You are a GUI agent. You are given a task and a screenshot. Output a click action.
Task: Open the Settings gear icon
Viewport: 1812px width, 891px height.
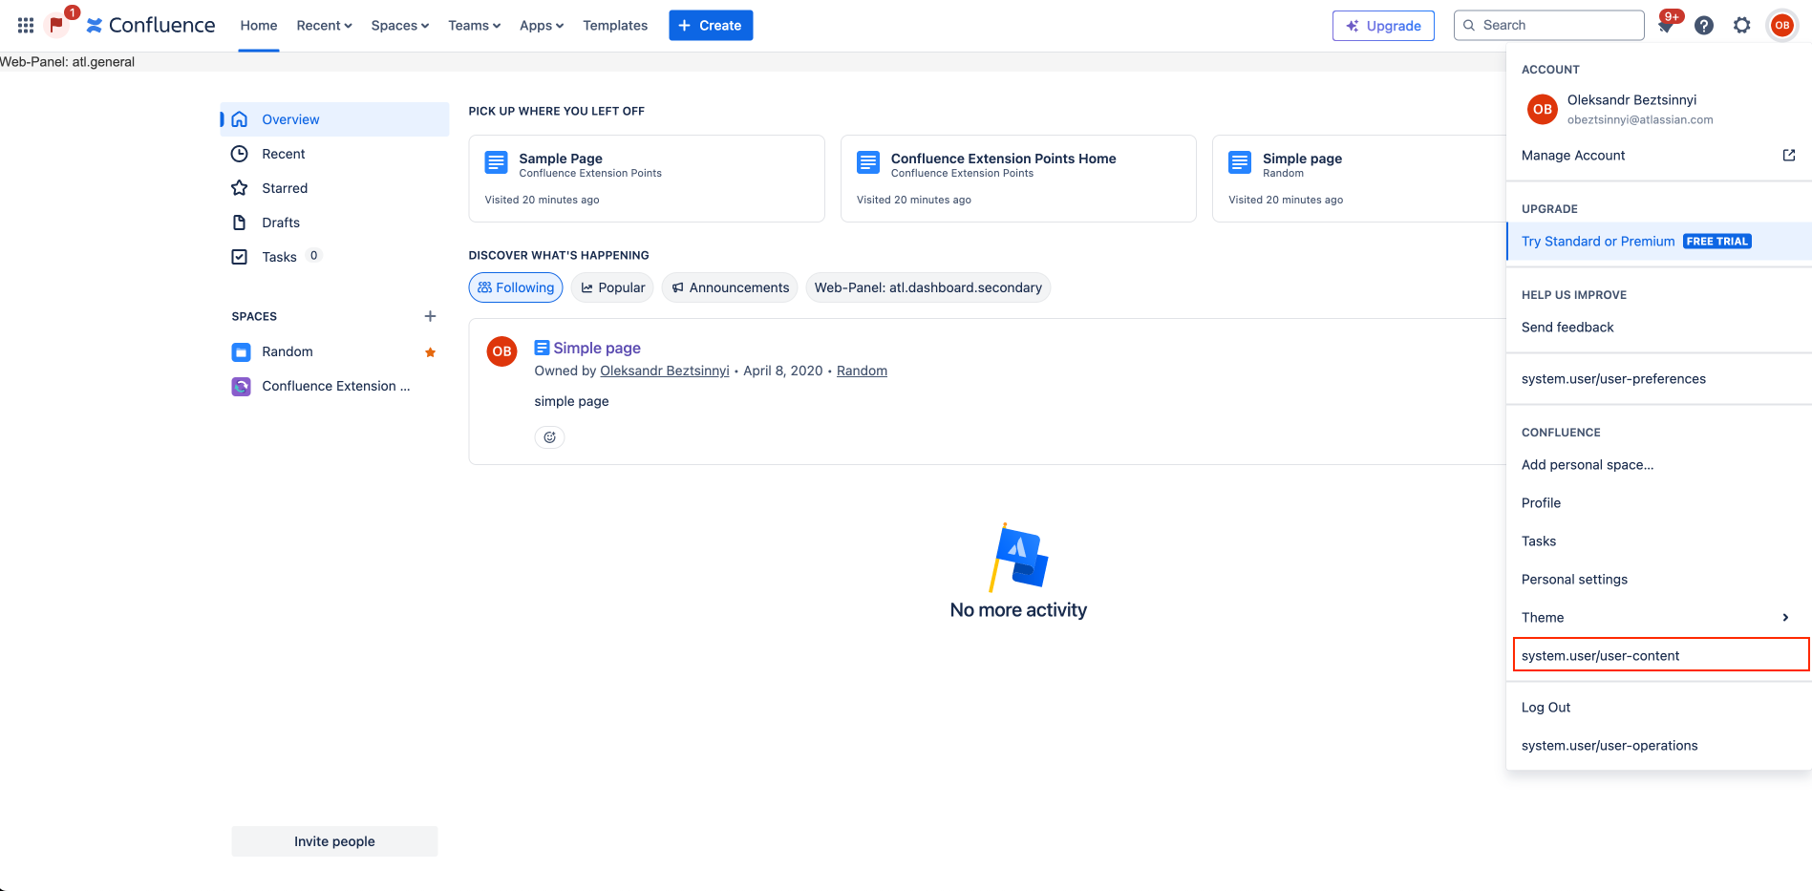[x=1742, y=26]
